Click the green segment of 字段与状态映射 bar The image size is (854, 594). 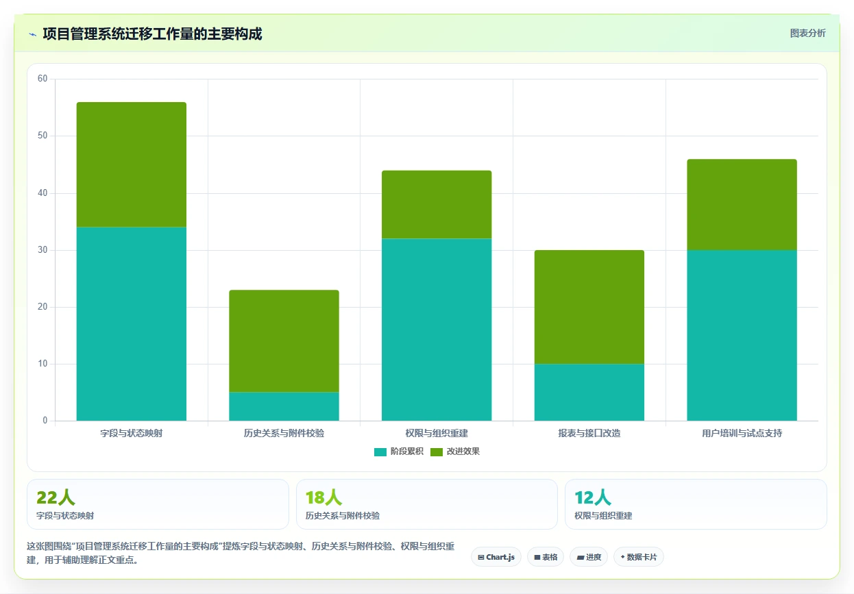[132, 164]
